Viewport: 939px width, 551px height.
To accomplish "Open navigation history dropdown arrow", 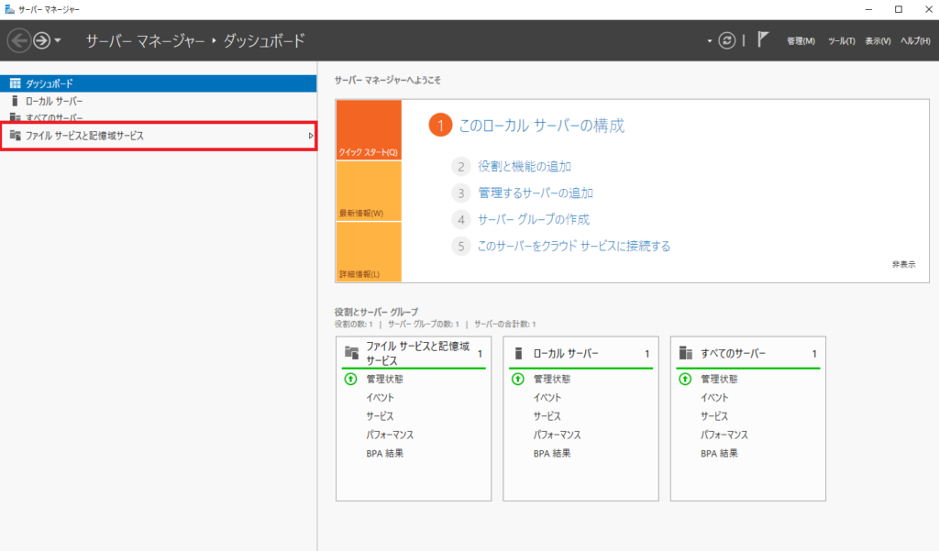I will pos(59,41).
